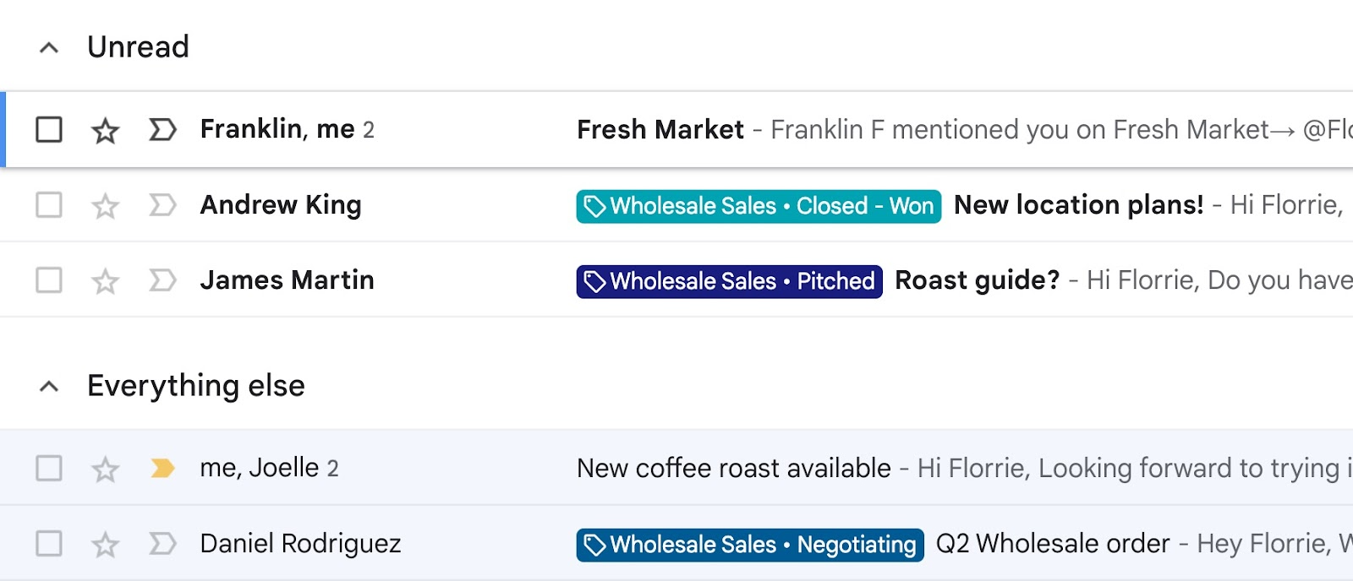The image size is (1353, 581).
Task: Collapse the Unread section
Action: (49, 48)
